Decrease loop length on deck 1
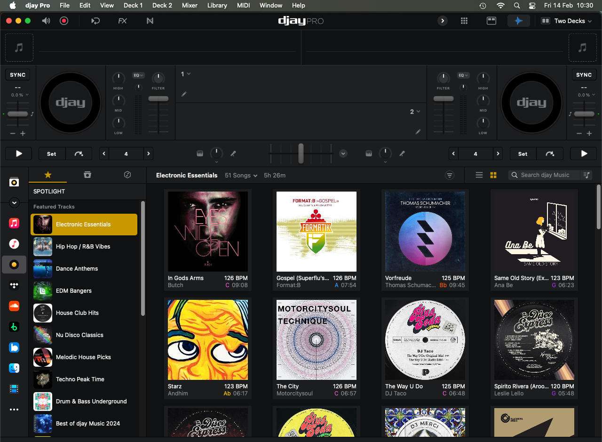Image resolution: width=602 pixels, height=442 pixels. 104,153
